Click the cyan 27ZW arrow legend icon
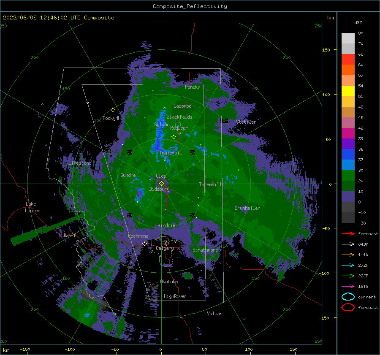This screenshot has height=355, width=380. click(x=348, y=265)
